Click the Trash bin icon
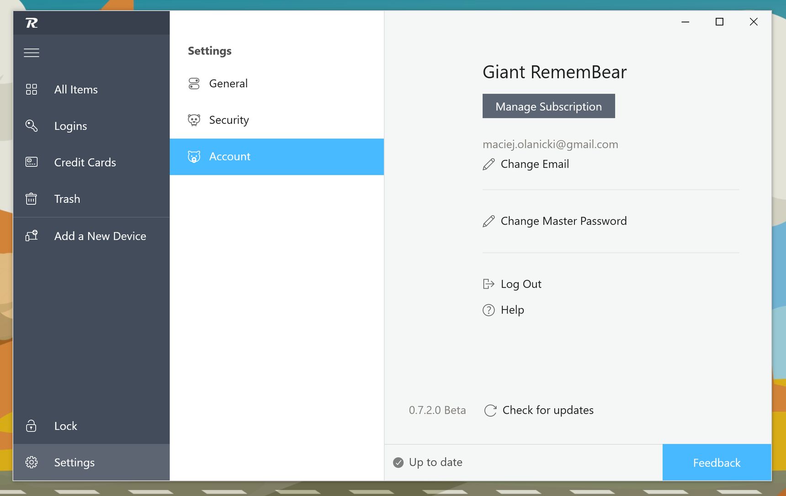This screenshot has height=496, width=786. point(31,198)
